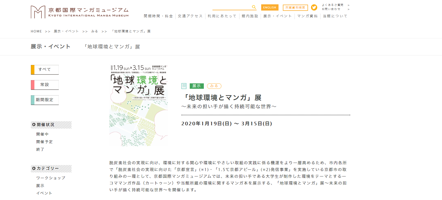Click subtitle ~未来の担い手が描く持続可能な世界~
442x200 pixels.
point(229,107)
